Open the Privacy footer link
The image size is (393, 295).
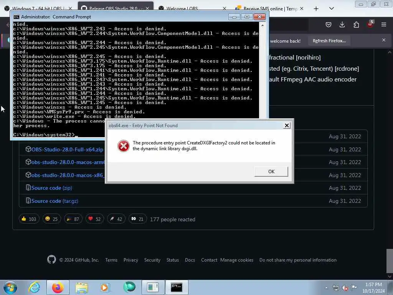click(x=131, y=260)
